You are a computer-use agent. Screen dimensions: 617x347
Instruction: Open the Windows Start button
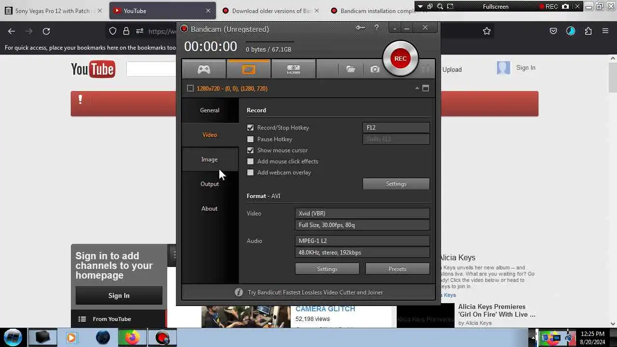tap(13, 337)
